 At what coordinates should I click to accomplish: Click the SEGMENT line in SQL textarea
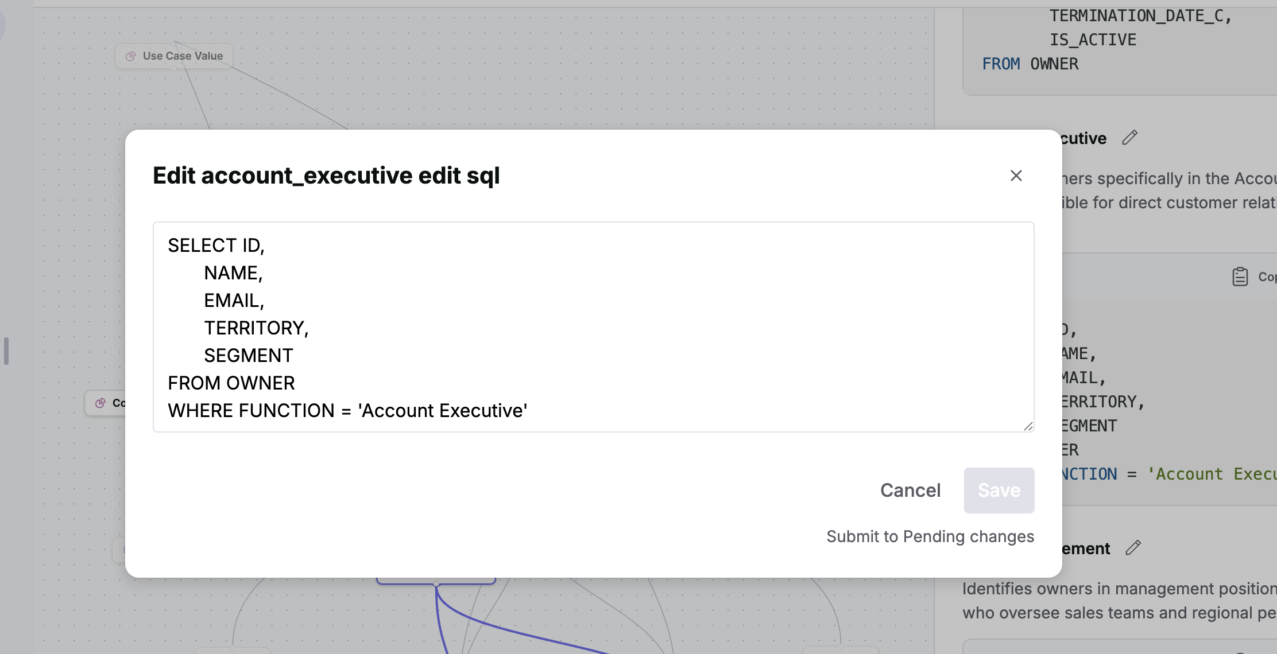(x=248, y=356)
